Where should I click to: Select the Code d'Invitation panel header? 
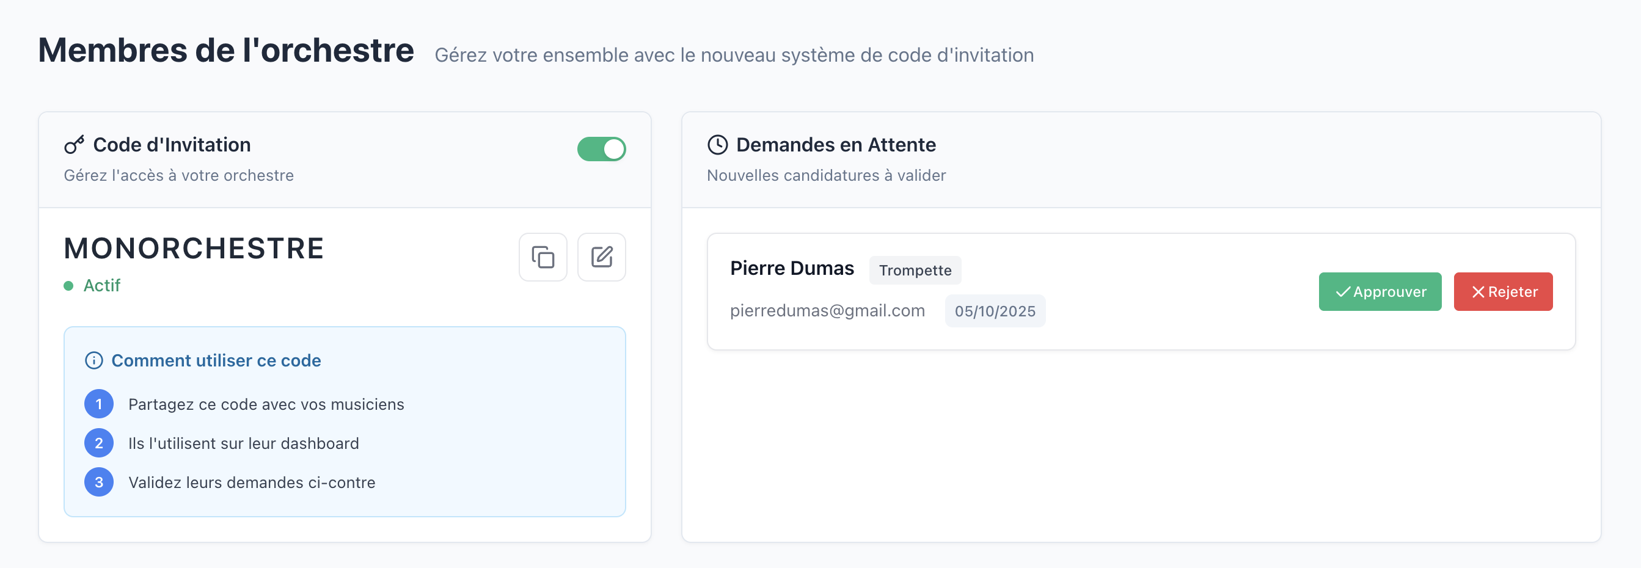[x=172, y=145]
